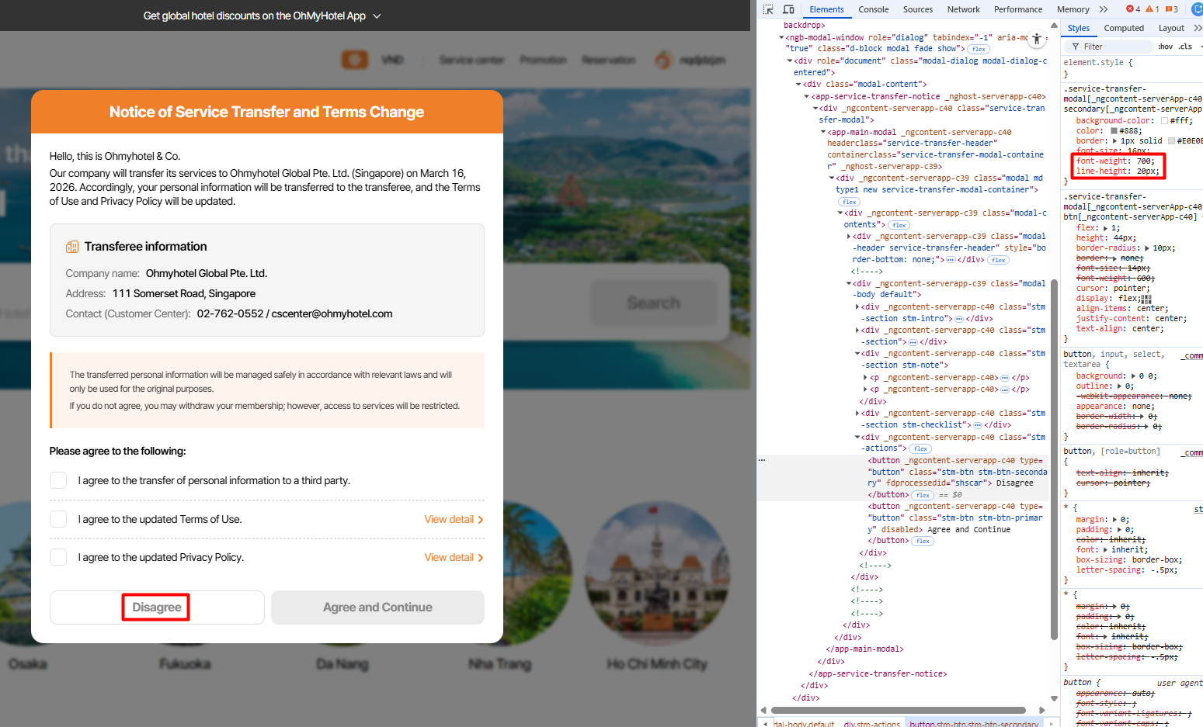Click the orange app icon in site header

click(x=355, y=60)
